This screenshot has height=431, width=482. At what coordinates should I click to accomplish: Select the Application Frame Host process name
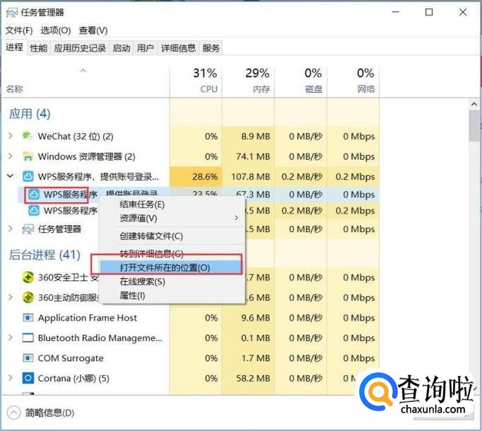point(88,317)
